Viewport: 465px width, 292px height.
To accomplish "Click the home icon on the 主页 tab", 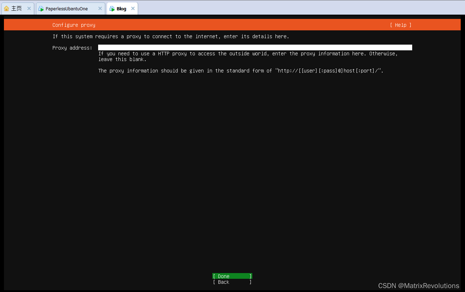I will coord(6,8).
